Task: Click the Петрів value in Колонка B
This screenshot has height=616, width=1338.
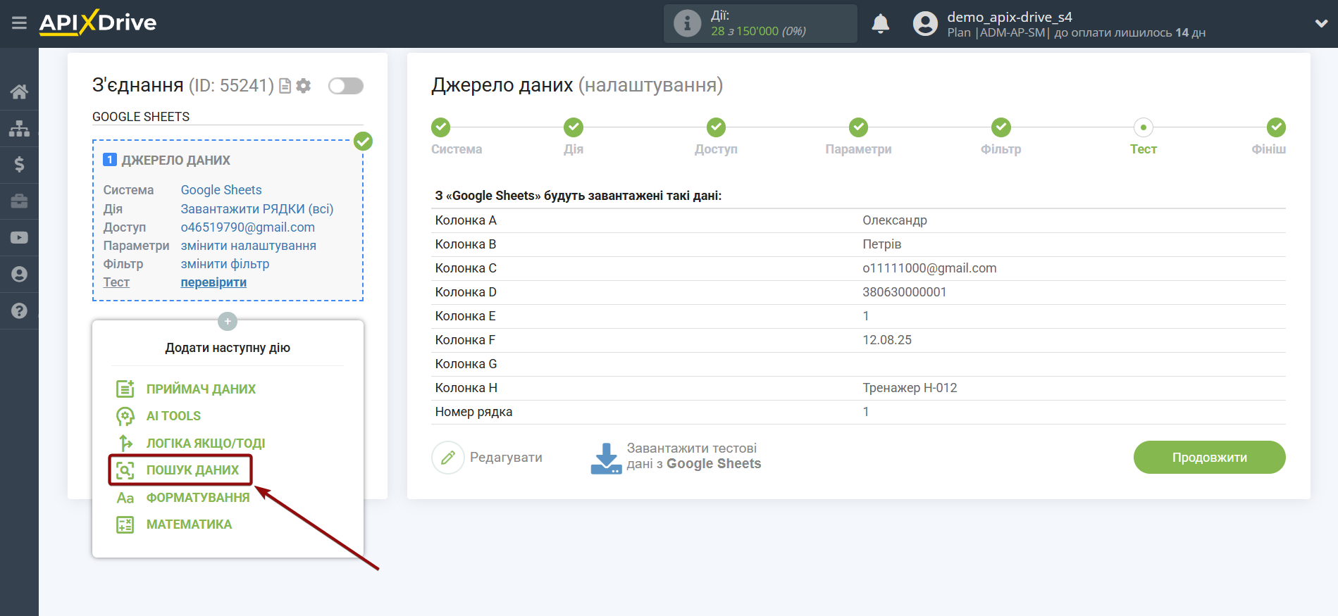Action: (x=882, y=244)
